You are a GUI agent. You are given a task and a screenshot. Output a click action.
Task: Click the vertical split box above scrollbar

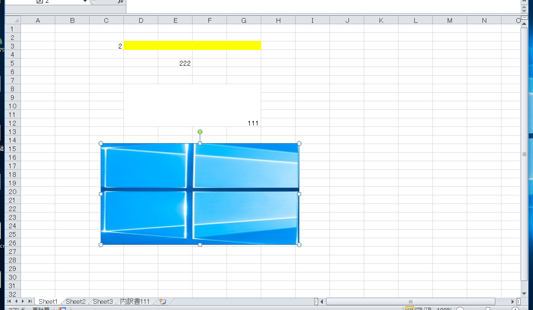click(524, 17)
